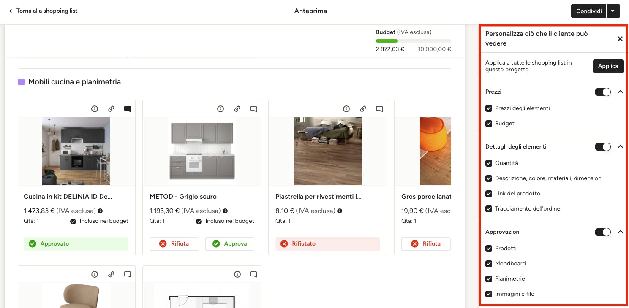
Task: Click comment icon on the METOD card
Action: tap(253, 109)
